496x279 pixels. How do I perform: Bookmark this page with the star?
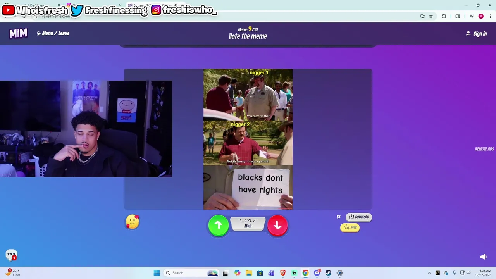click(x=431, y=16)
